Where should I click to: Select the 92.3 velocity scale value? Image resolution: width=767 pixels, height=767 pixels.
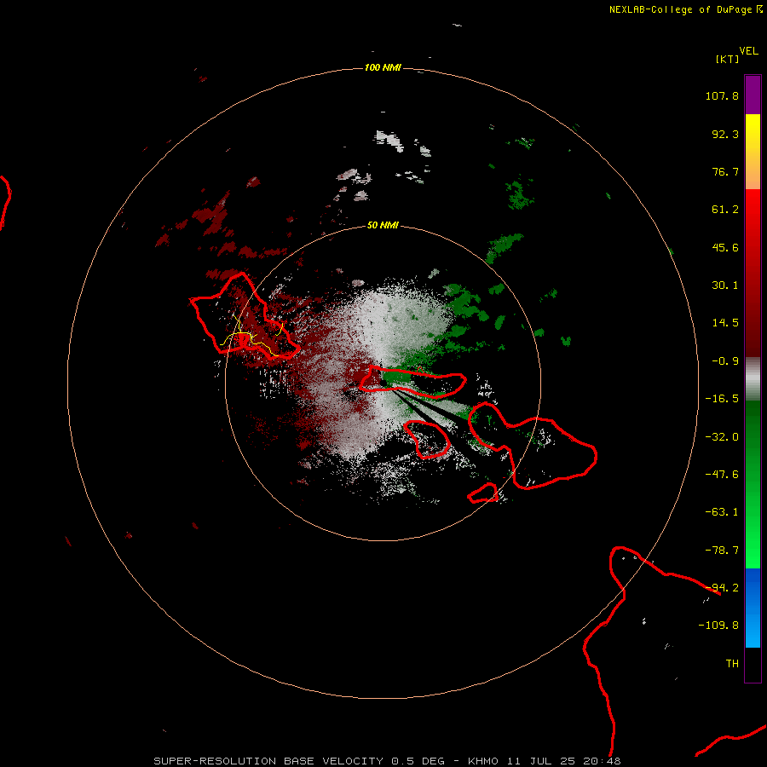coord(725,134)
